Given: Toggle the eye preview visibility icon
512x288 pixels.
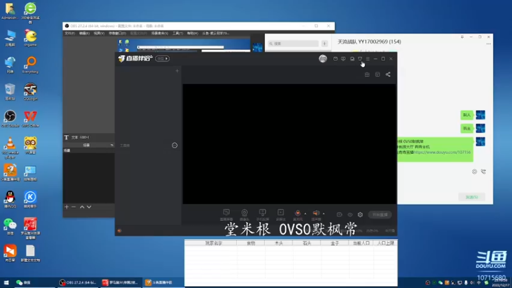Looking at the screenshot, I should coord(349,214).
